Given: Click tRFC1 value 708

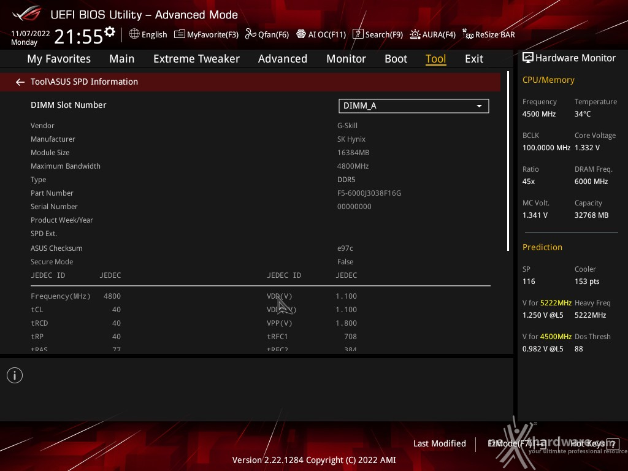Looking at the screenshot, I should 350,337.
